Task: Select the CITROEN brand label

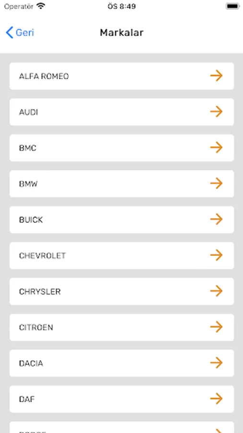Action: 36,328
